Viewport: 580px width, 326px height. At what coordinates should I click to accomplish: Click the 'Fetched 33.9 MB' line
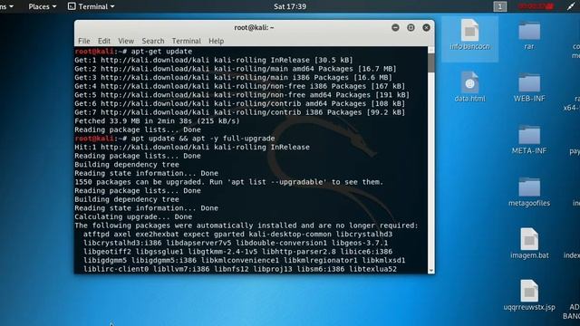coord(157,120)
